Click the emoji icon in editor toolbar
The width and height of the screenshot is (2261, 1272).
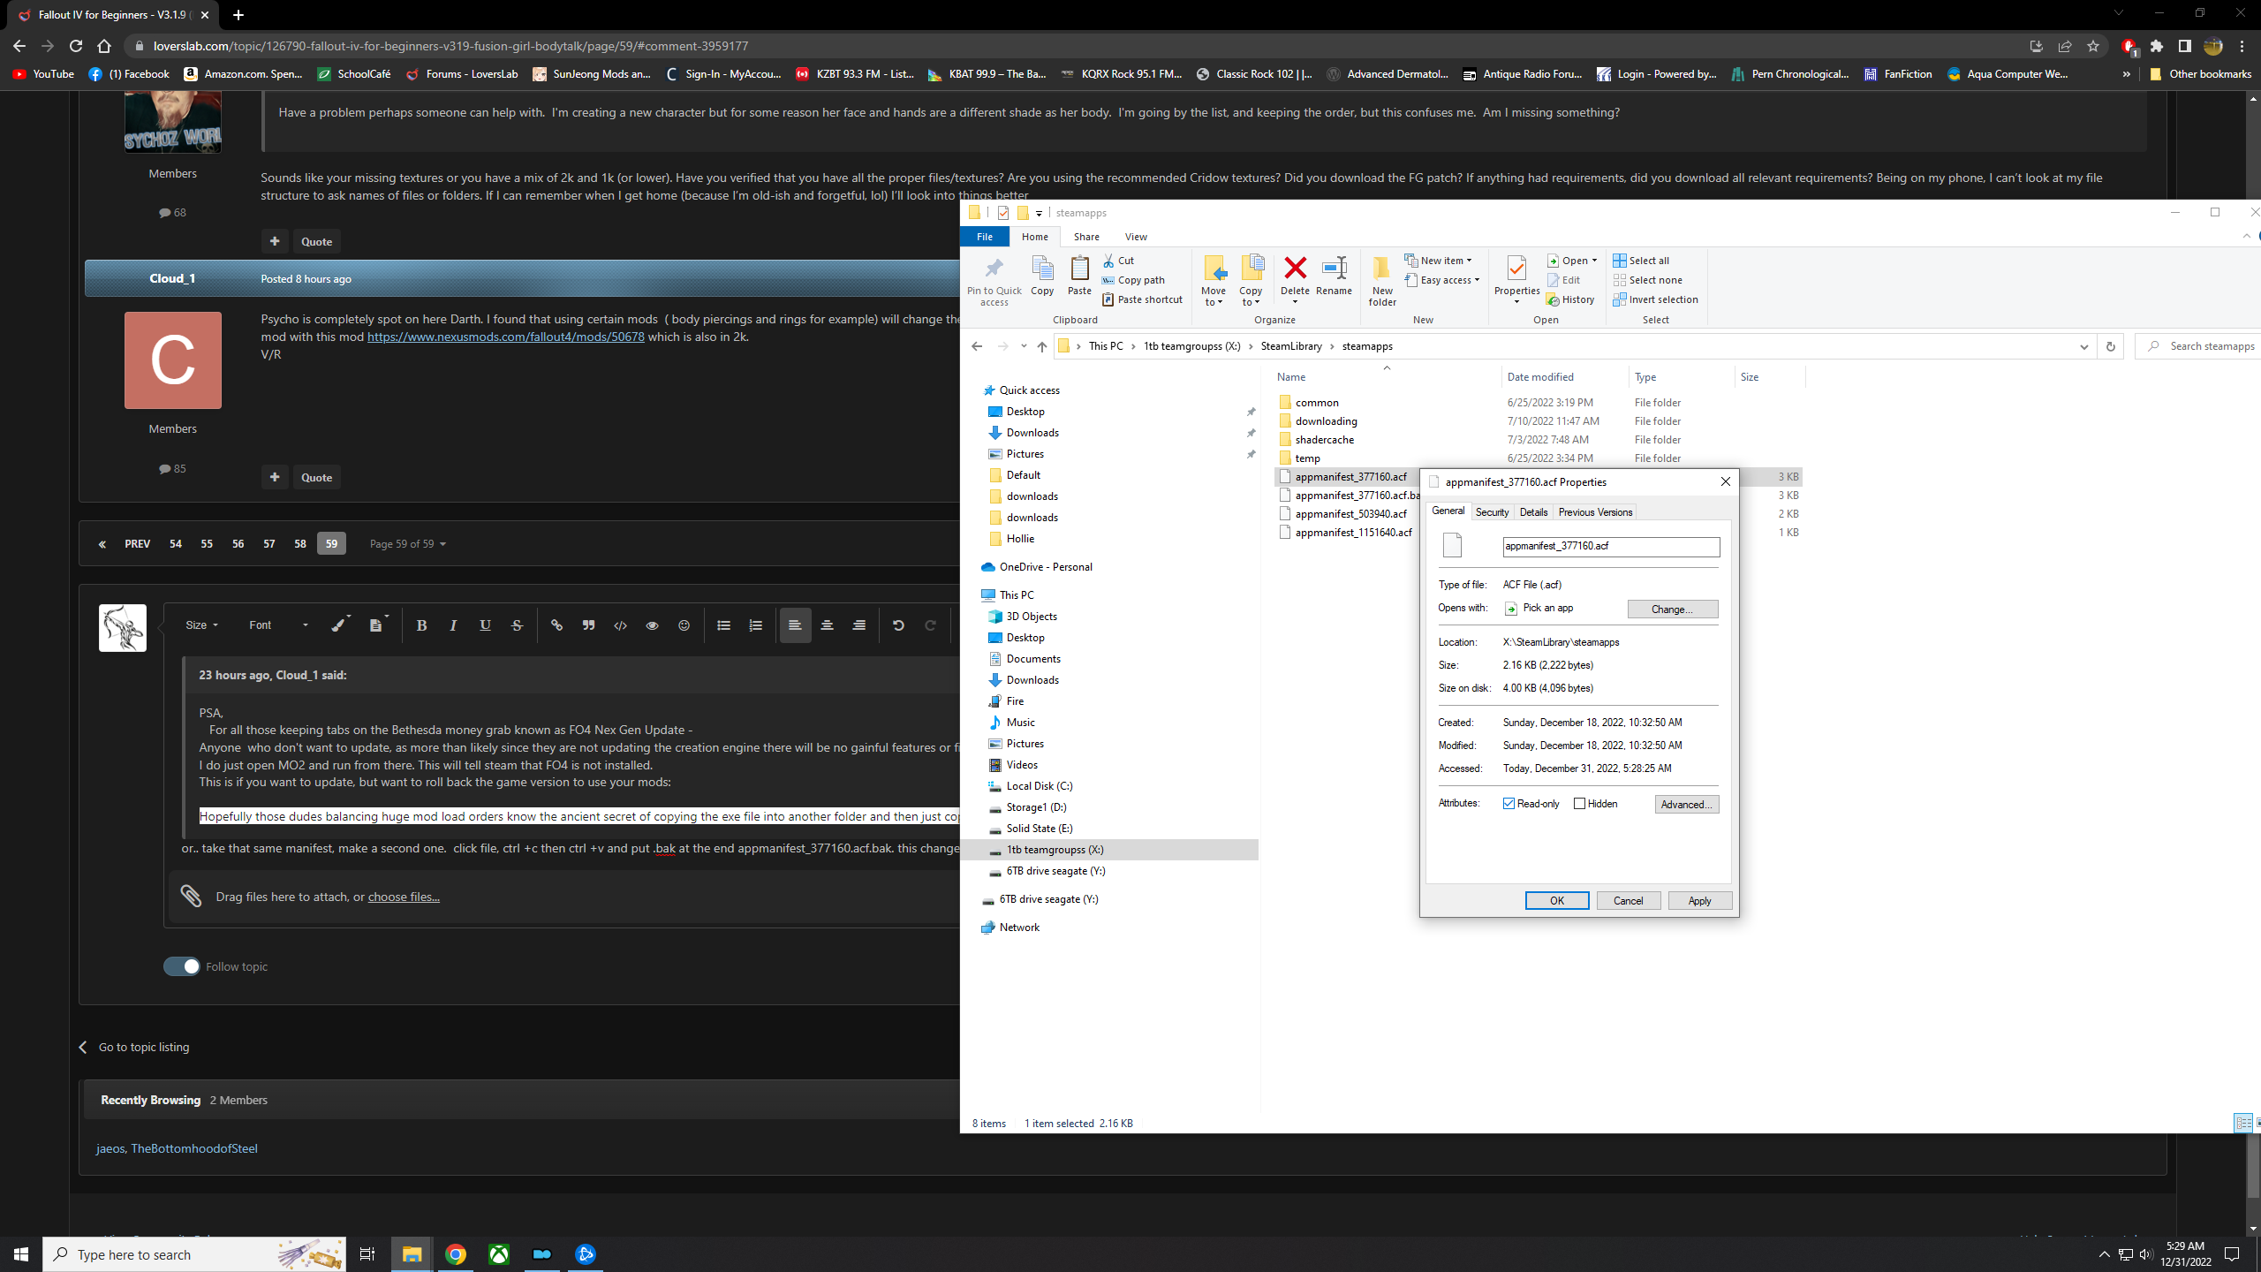684,625
